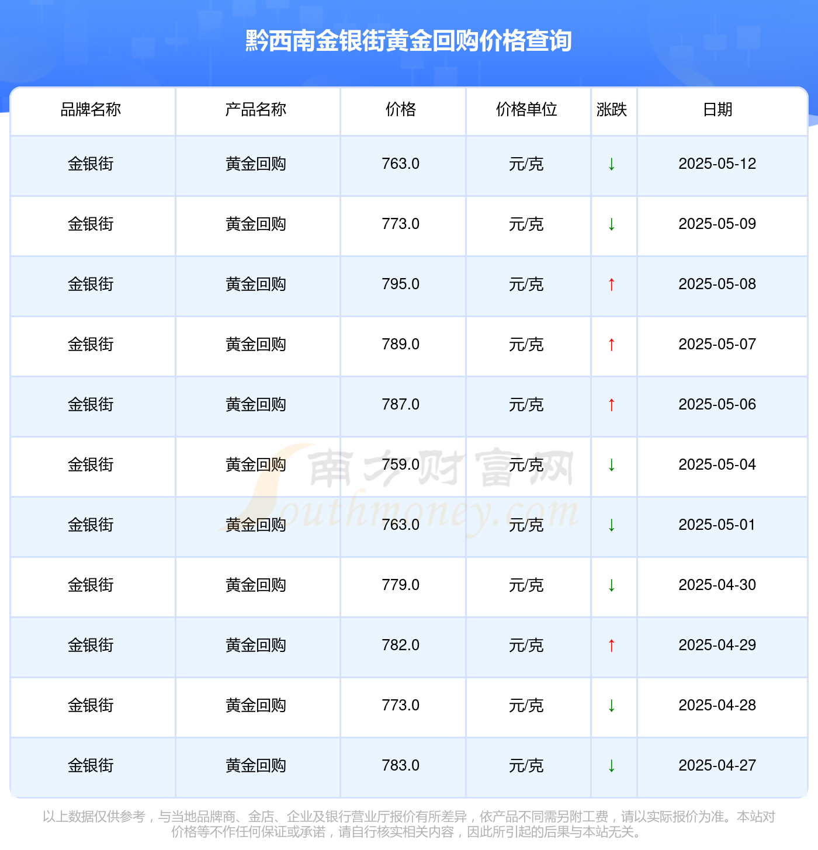Select price 773.0 for 2025-04-28

401,706
